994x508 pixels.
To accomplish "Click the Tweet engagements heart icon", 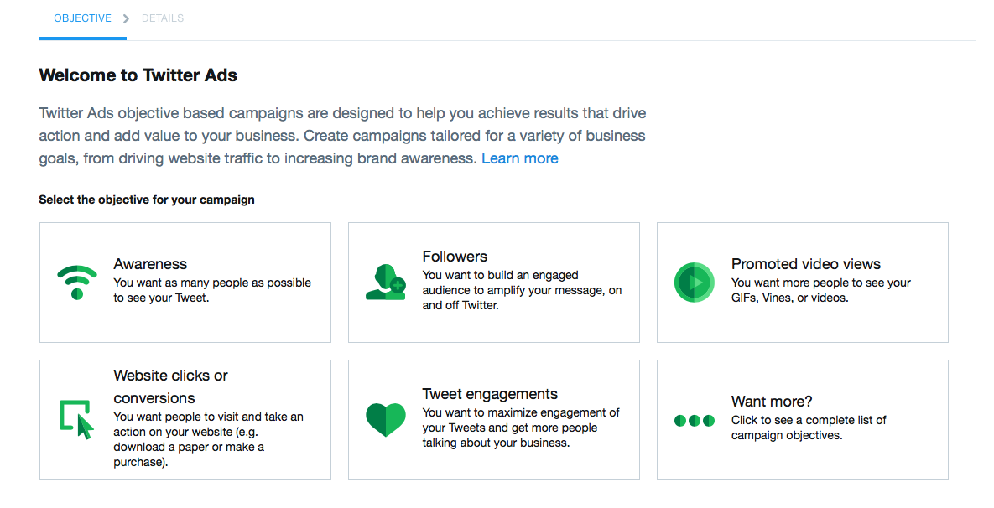I will pos(386,419).
